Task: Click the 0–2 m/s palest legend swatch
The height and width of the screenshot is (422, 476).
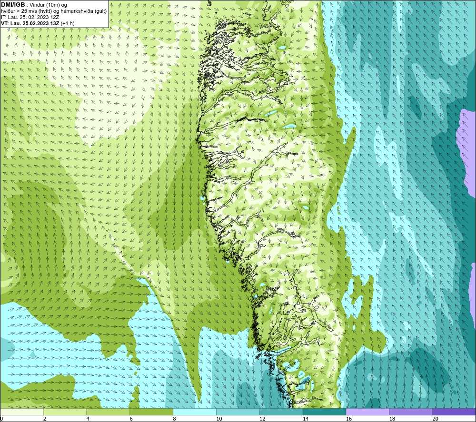Action: click(22, 412)
